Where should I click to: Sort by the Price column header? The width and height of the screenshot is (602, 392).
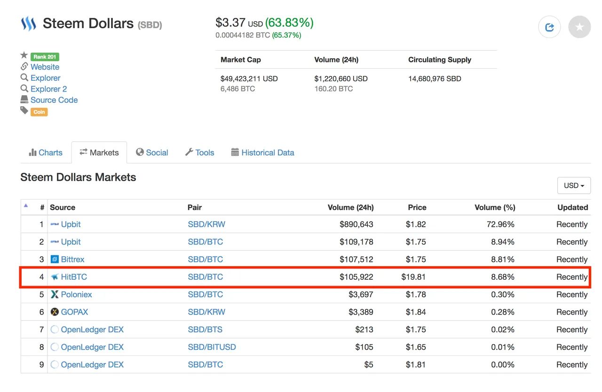[417, 208]
